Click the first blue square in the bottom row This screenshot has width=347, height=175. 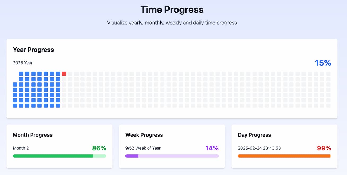click(x=15, y=106)
